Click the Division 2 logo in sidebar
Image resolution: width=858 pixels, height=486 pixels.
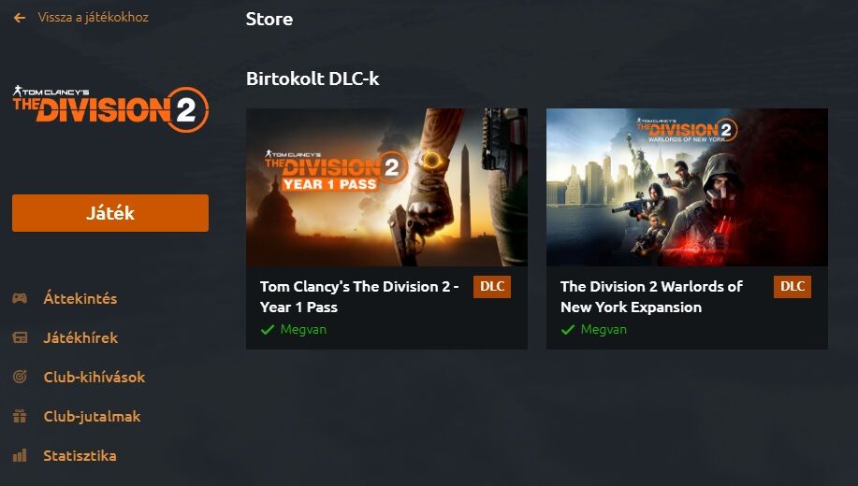(x=110, y=109)
